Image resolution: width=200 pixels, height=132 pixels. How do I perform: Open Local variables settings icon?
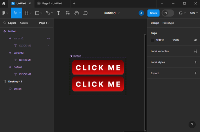tap(196, 51)
